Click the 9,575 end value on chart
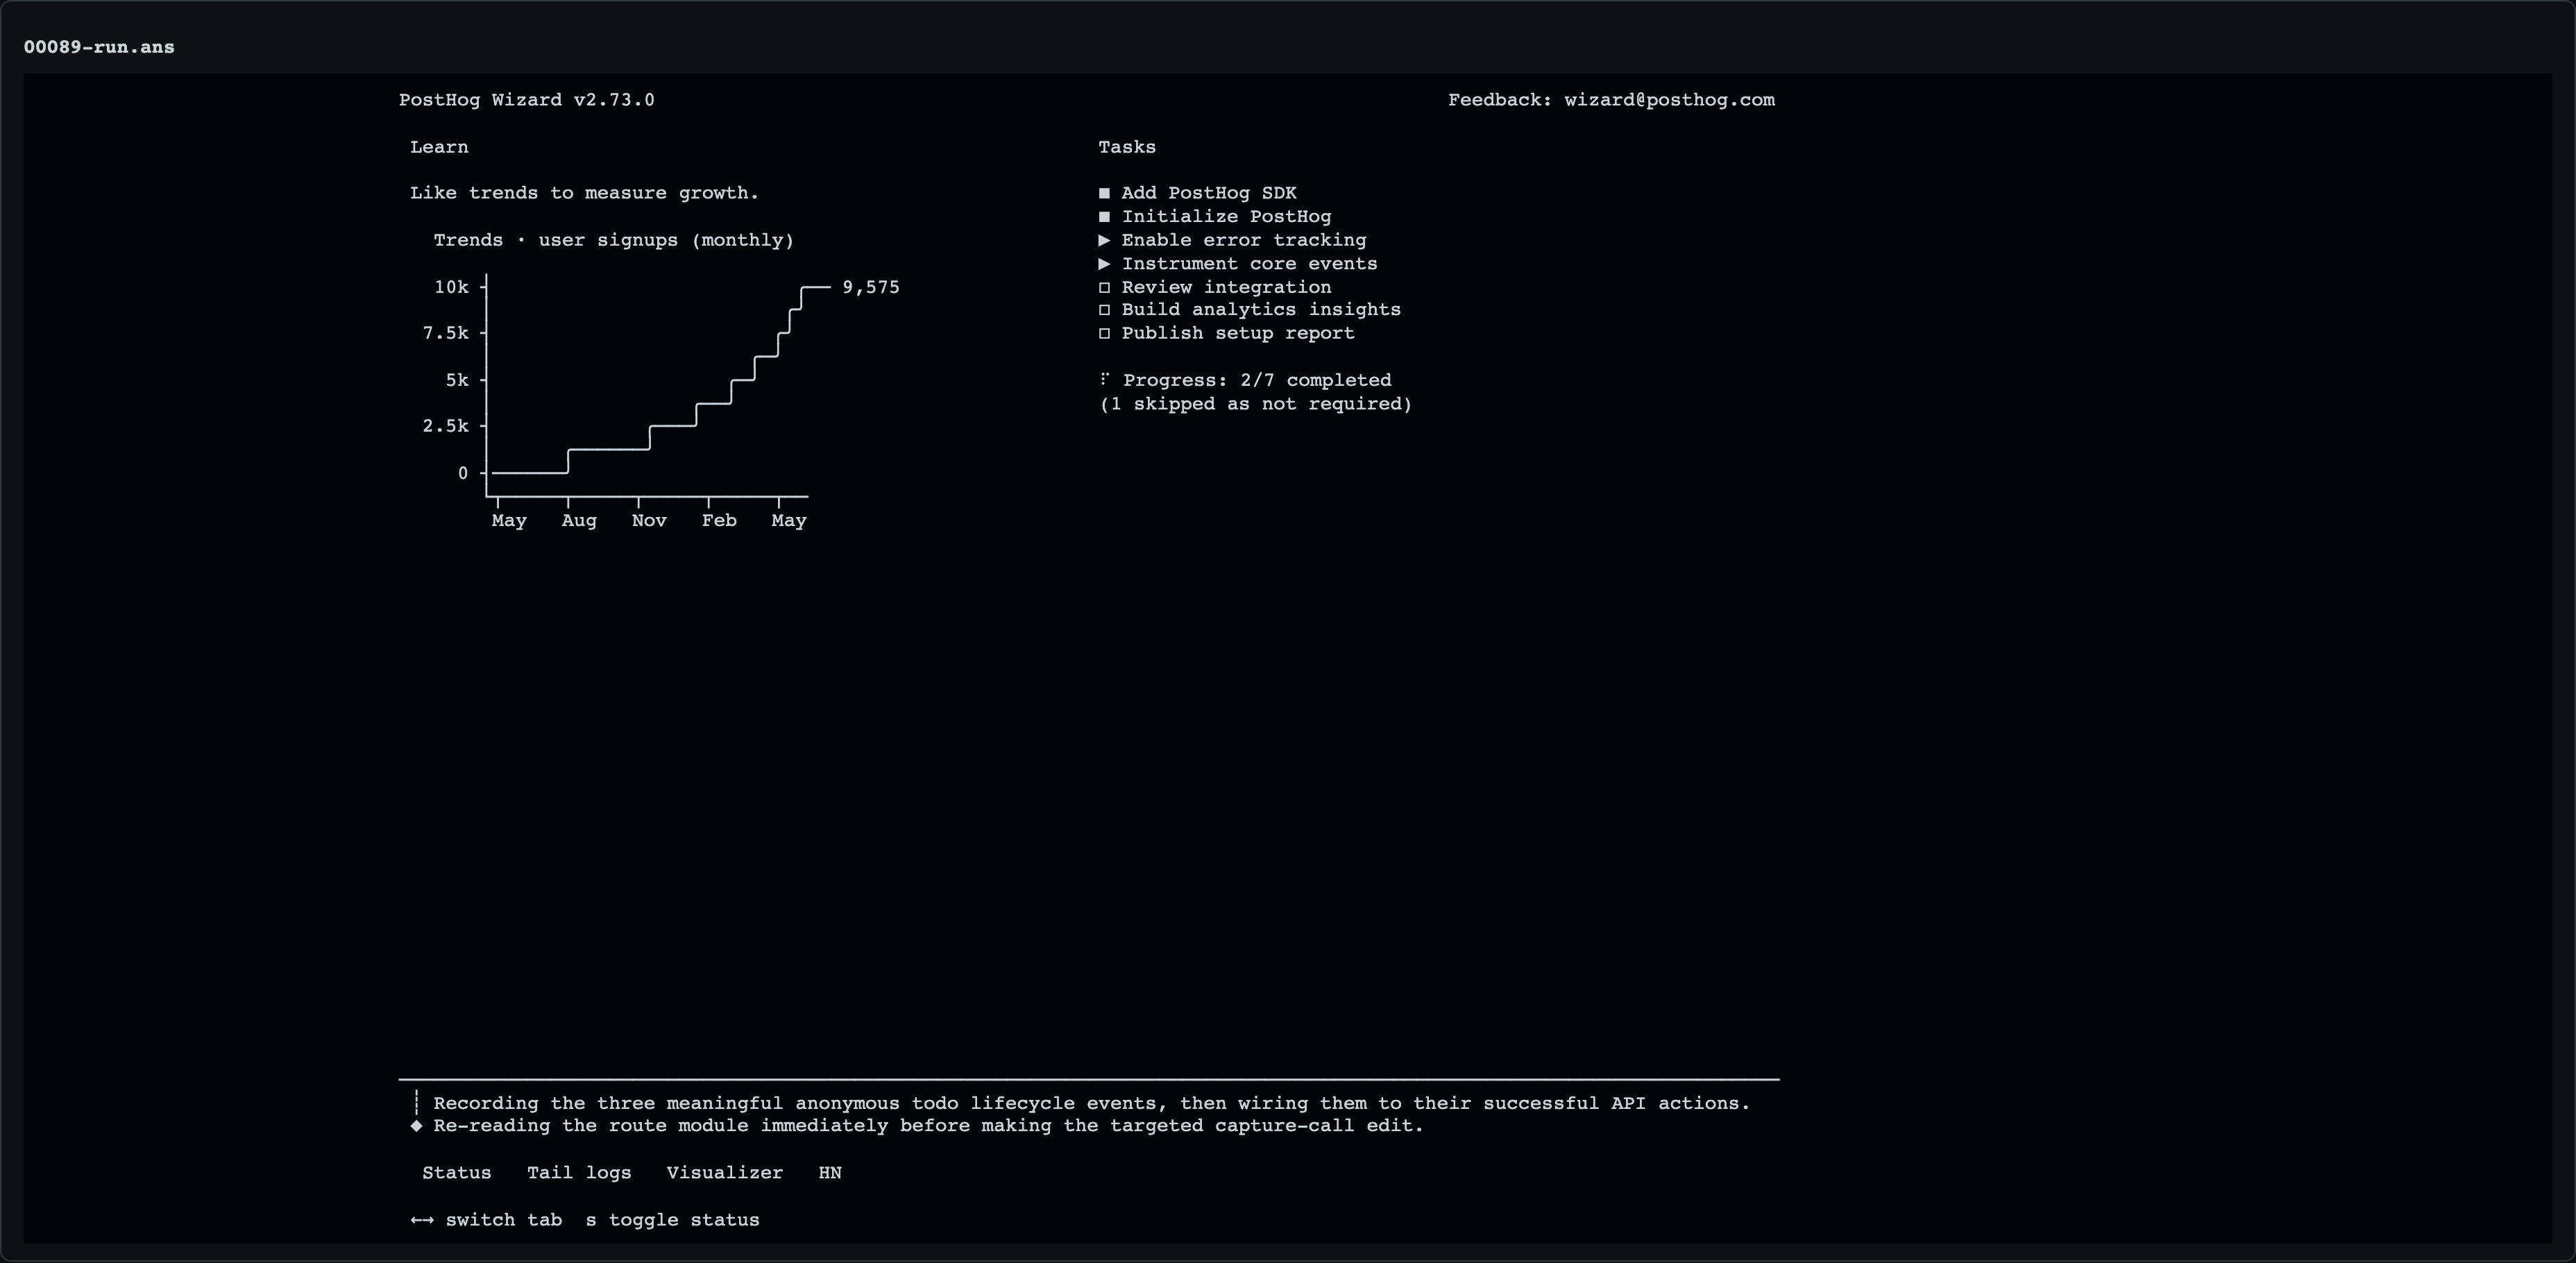Viewport: 2576px width, 1263px height. coord(871,287)
